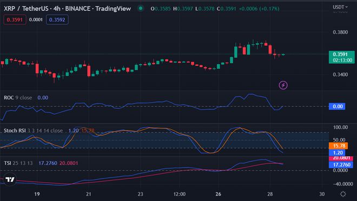
Task: Click the date label 19 on time axis
Action: [37, 194]
